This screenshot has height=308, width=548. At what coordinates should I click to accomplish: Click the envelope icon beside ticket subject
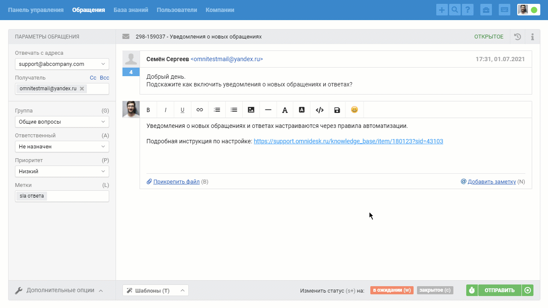126,36
